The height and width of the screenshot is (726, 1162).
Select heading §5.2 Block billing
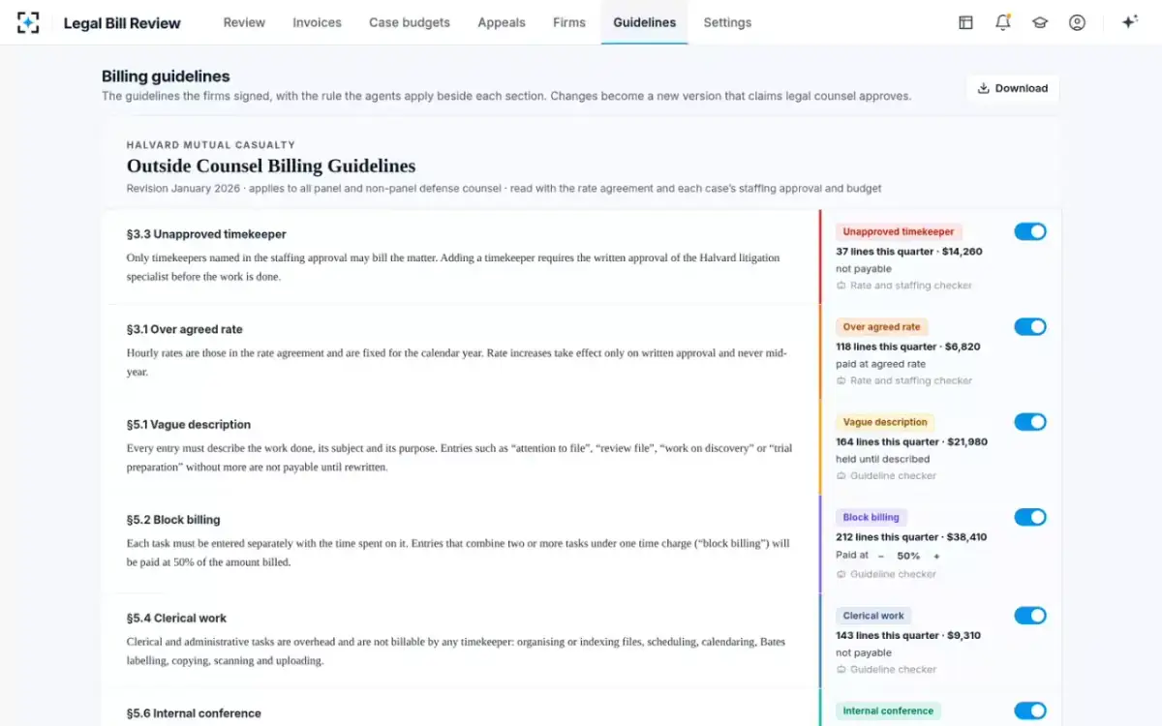[173, 520]
